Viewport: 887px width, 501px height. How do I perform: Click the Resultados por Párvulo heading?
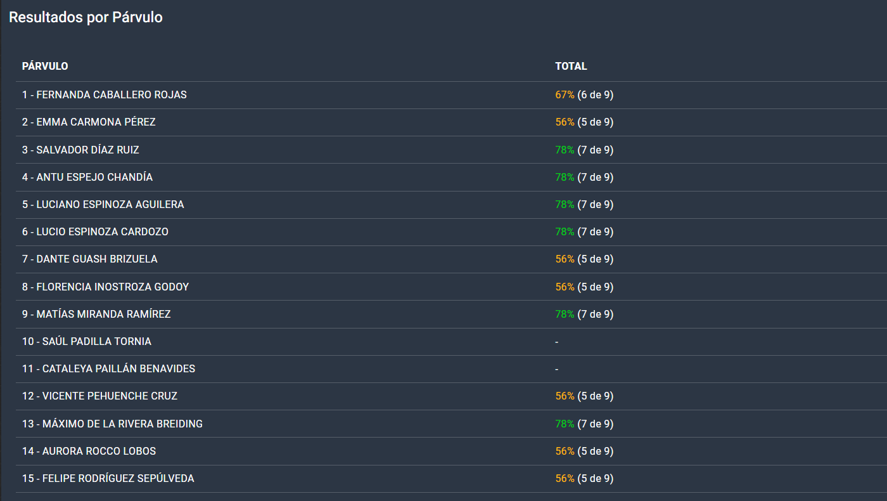(x=86, y=18)
